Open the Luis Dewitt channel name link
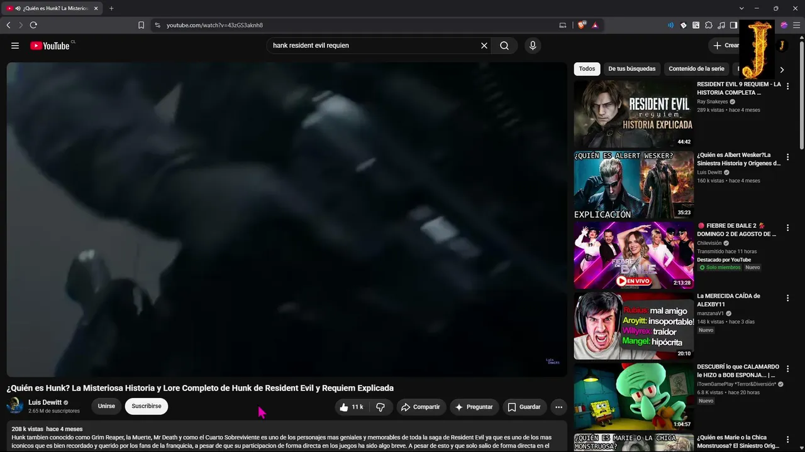Screen dimensions: 805x452 45,402
